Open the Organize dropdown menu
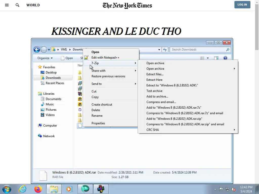Viewport: 259px width, 194px height. coord(45,58)
